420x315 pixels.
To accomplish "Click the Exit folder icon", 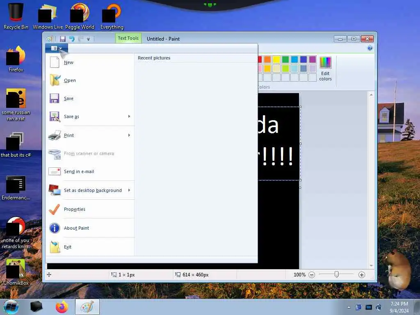I will point(55,247).
